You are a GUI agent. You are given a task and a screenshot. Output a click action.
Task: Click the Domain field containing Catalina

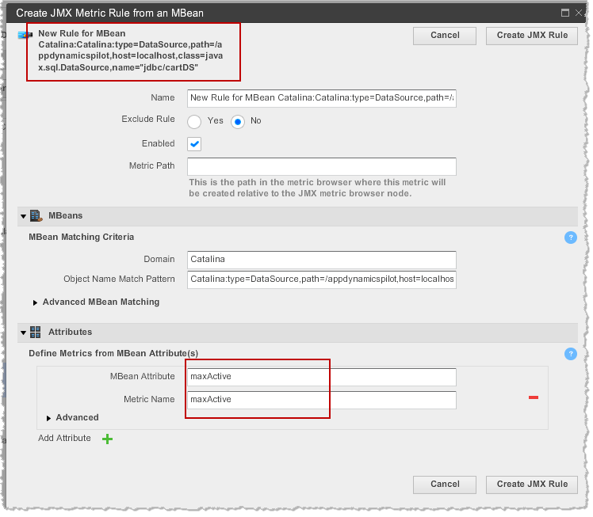321,260
